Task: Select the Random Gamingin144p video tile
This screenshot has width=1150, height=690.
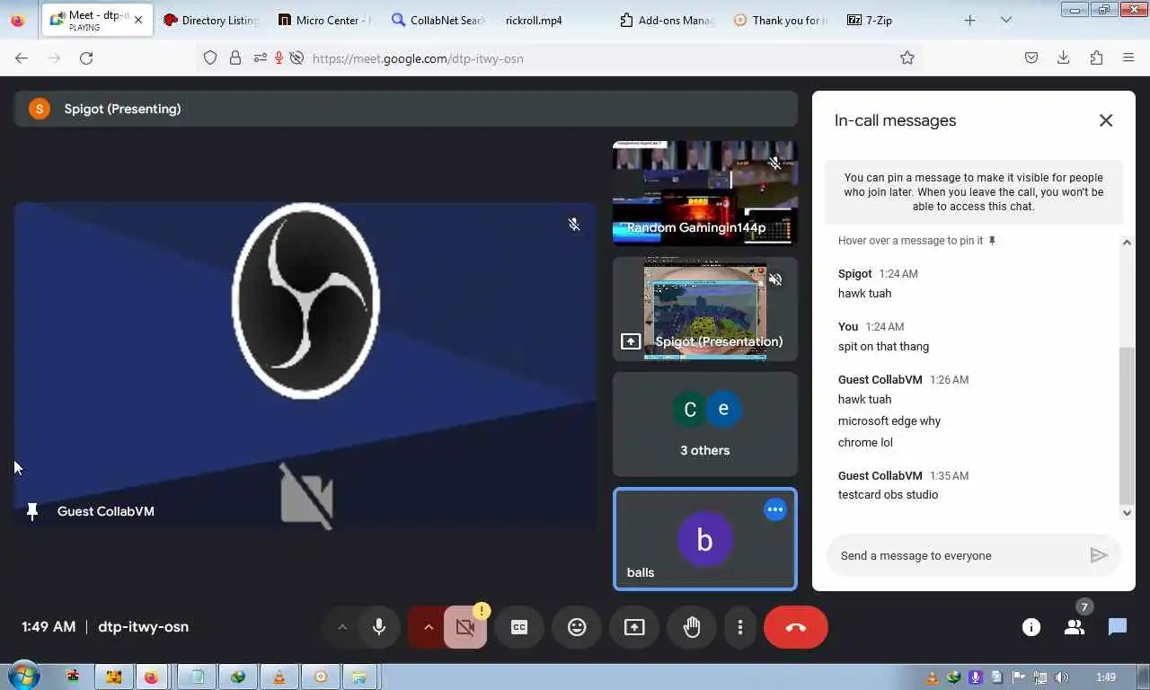Action: coord(705,192)
